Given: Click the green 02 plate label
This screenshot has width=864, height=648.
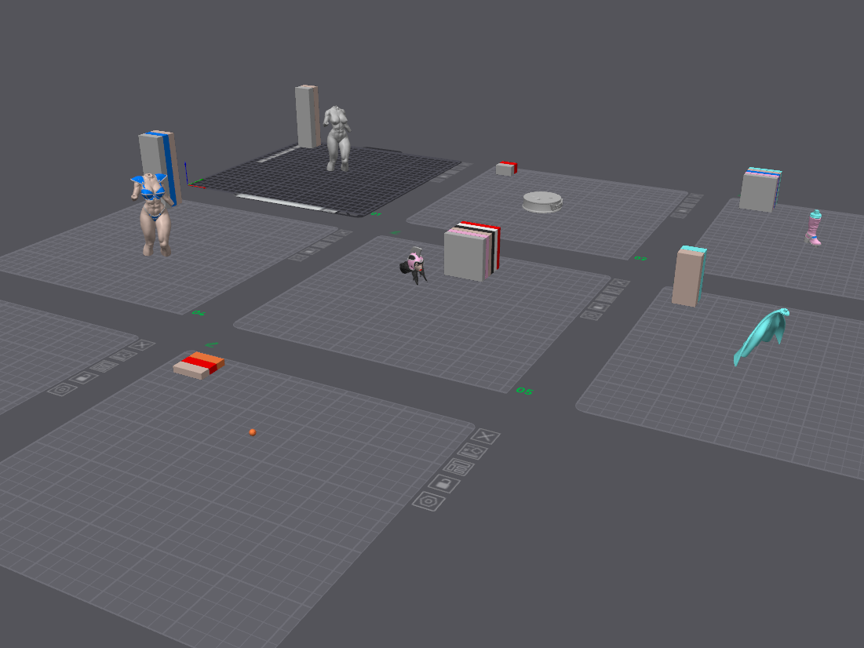Looking at the screenshot, I should tap(640, 258).
